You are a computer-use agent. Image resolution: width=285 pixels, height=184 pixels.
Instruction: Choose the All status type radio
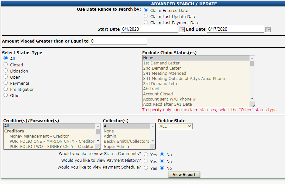click(5, 58)
